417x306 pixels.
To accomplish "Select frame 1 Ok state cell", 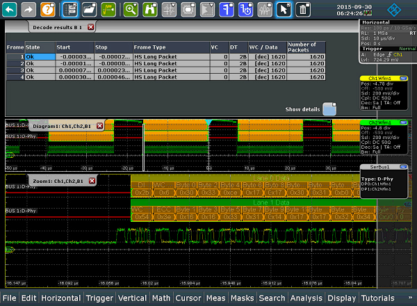I will tap(40, 56).
